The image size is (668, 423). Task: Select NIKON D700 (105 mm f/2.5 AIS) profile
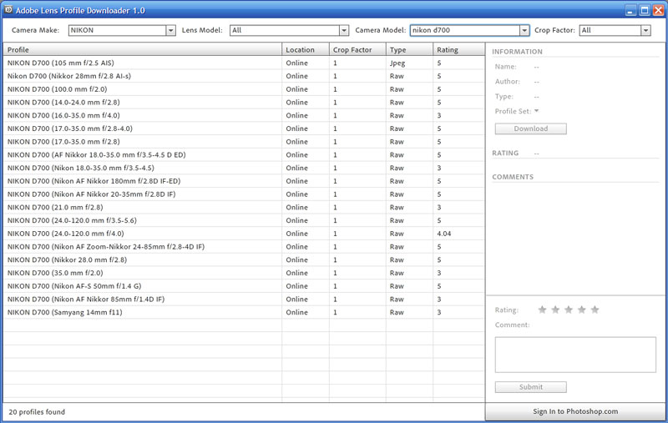244,63
